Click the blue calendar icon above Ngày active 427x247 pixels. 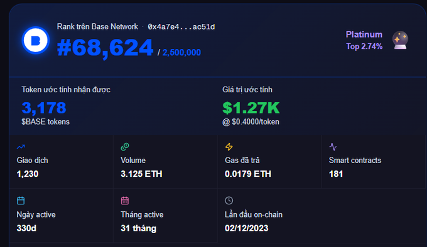(21, 201)
